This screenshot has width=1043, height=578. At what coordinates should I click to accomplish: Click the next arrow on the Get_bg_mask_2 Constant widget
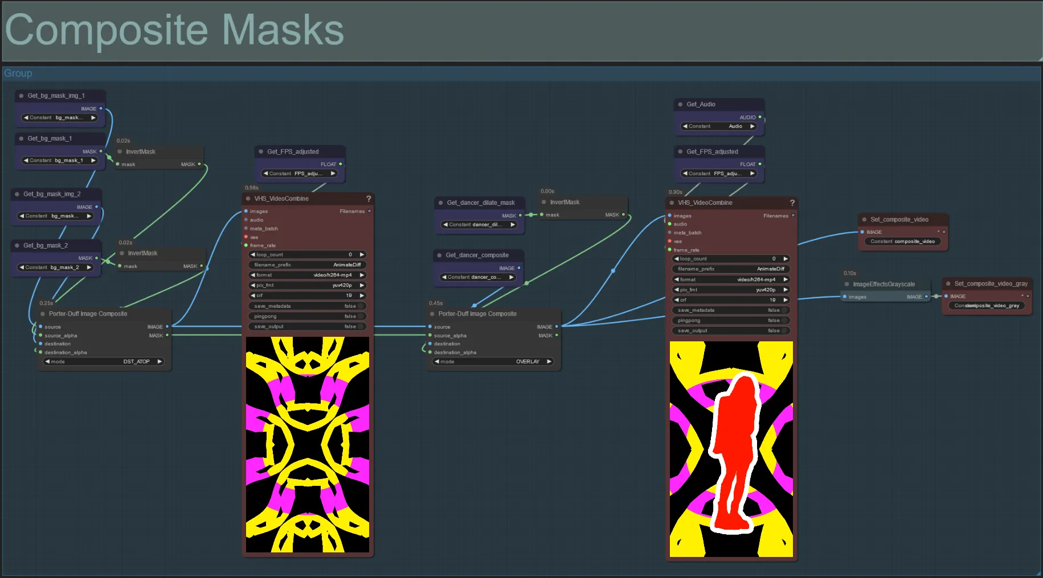click(89, 267)
